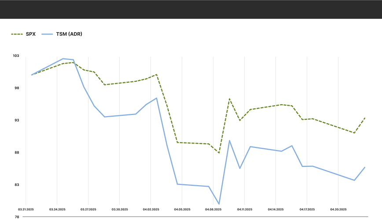Click the shared starting point of both lines

32,75
